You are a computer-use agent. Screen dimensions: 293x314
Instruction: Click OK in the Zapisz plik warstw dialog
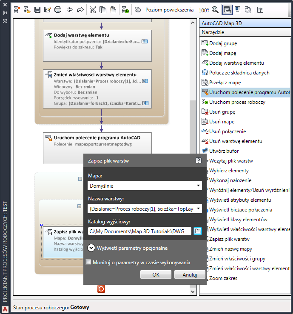pos(156,274)
